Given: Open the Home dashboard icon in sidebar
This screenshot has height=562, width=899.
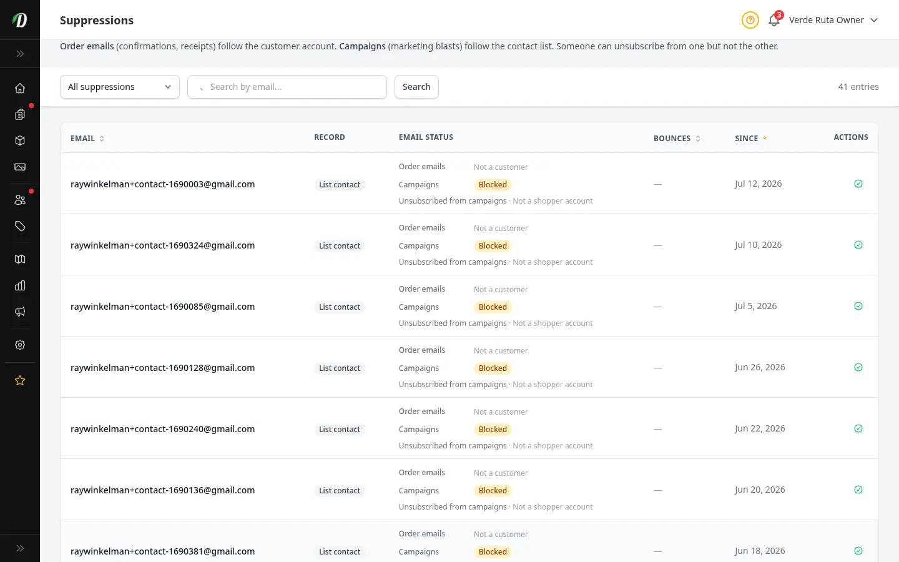Looking at the screenshot, I should pos(20,88).
